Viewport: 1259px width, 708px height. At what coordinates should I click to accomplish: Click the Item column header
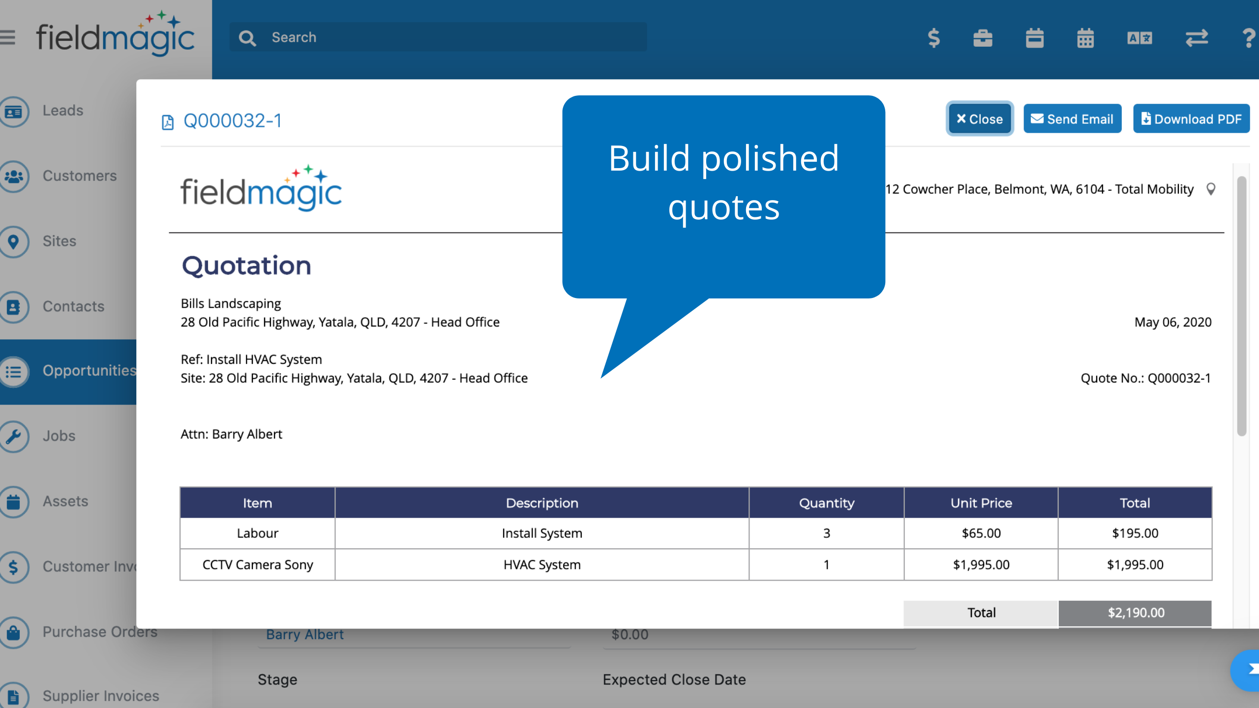tap(257, 503)
